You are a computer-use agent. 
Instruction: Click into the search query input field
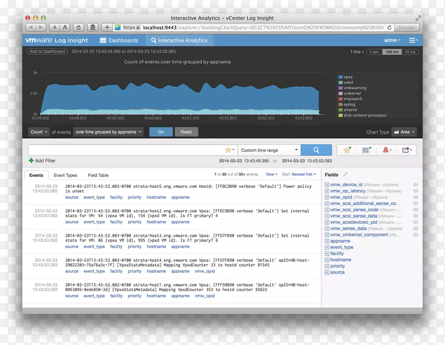tap(125, 150)
